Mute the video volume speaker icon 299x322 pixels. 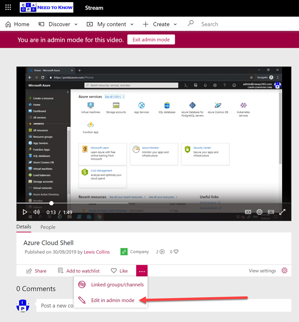(37, 212)
